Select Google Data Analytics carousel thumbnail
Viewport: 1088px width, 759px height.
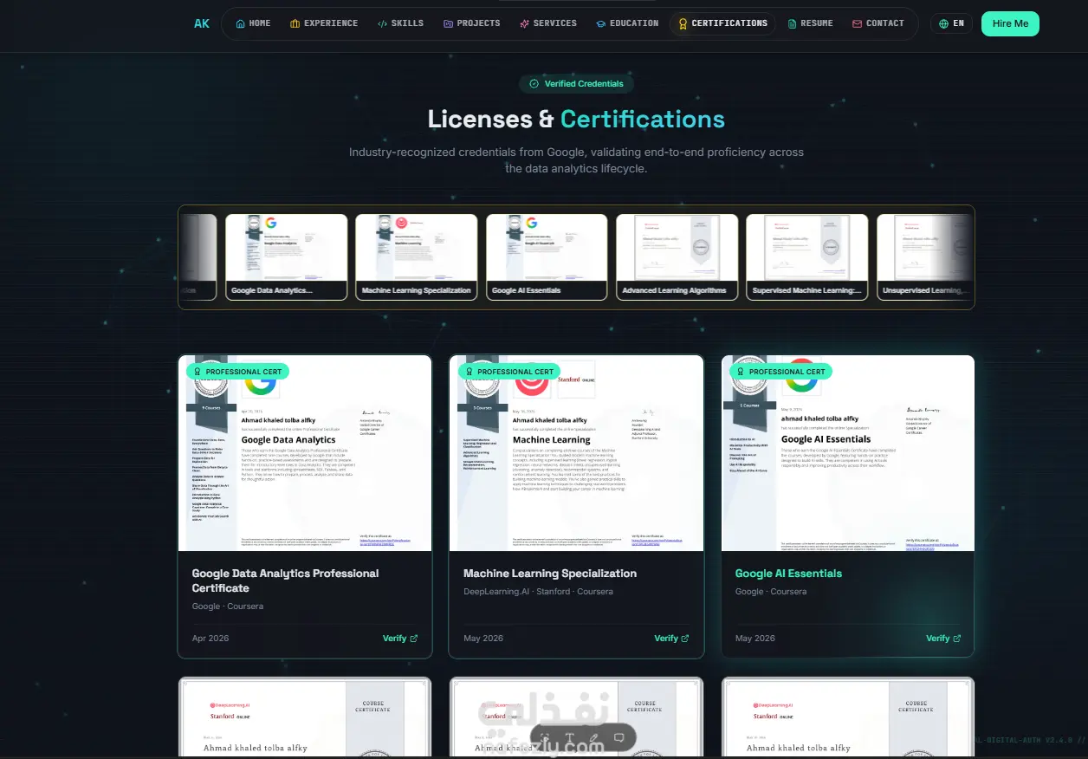pos(287,257)
